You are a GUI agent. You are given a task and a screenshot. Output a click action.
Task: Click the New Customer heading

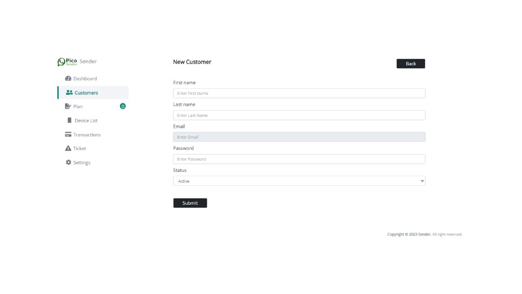click(192, 62)
